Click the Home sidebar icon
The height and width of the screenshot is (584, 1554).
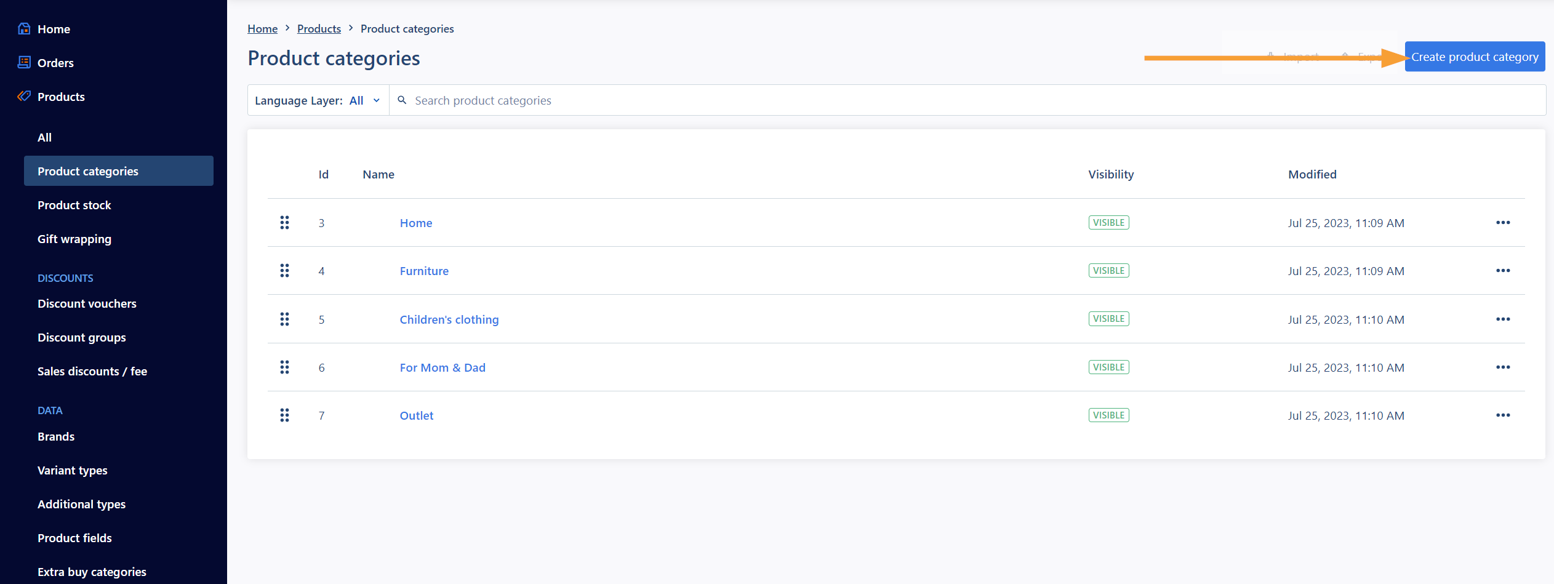24,28
